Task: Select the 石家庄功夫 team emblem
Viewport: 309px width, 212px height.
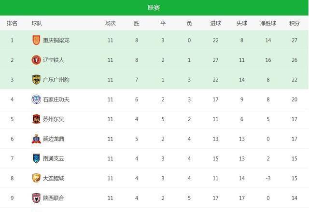Action: [x=36, y=99]
